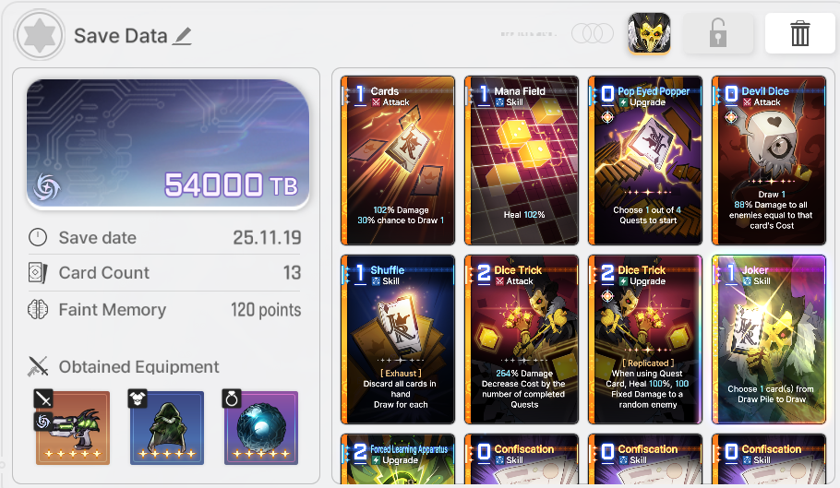
Task: Delete save with the trash can icon
Action: [x=799, y=33]
